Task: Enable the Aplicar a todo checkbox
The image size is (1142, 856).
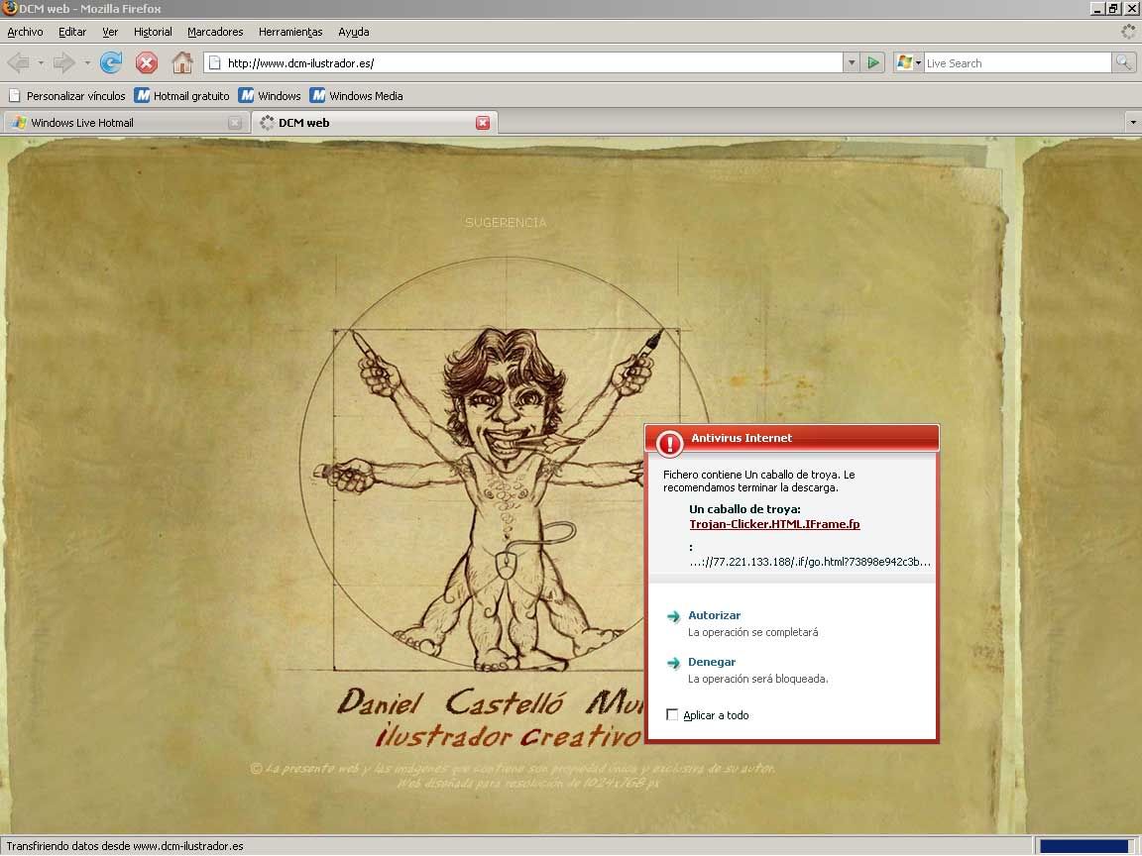Action: [x=672, y=714]
